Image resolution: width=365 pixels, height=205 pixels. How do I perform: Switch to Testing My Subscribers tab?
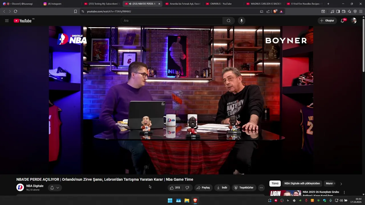click(x=102, y=4)
